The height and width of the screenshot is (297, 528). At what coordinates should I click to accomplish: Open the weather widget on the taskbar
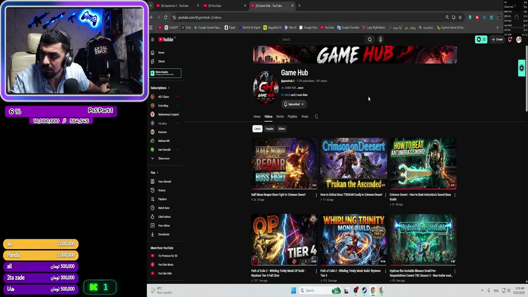tap(161, 290)
